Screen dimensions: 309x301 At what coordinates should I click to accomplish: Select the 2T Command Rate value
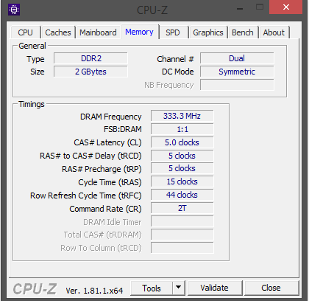(182, 208)
